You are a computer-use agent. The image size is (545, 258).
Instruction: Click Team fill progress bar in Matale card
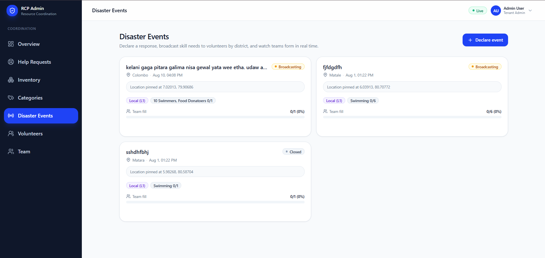click(412, 117)
